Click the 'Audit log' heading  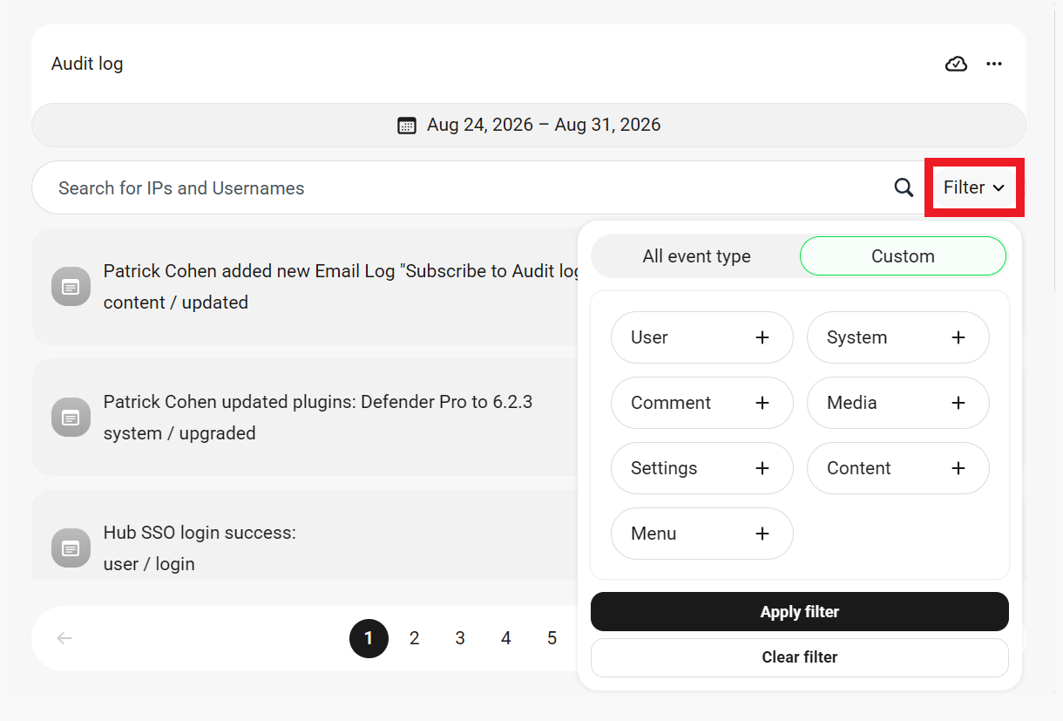pos(87,64)
